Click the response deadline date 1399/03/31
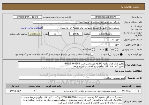This screenshot has width=149, height=105. coord(105,34)
